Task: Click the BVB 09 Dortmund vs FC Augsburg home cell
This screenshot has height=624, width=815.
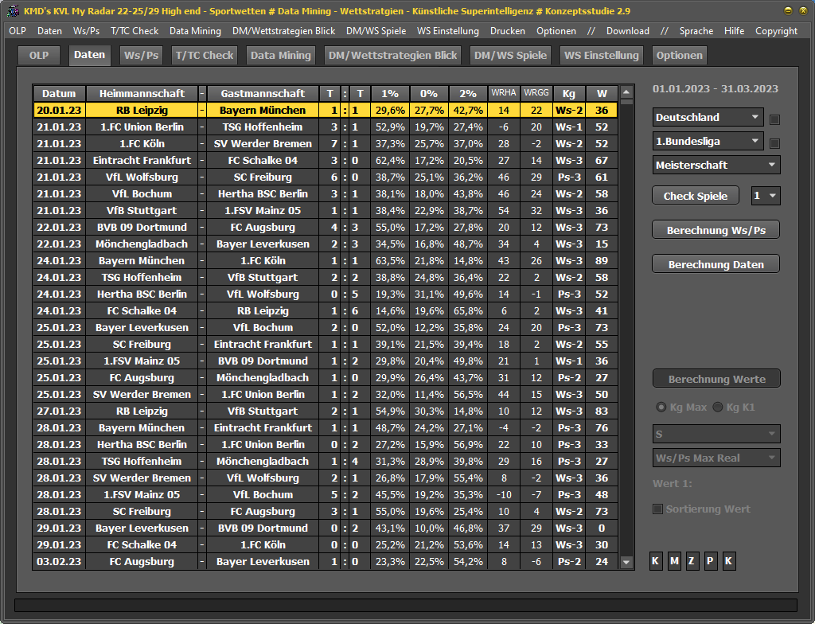Action: (x=142, y=228)
